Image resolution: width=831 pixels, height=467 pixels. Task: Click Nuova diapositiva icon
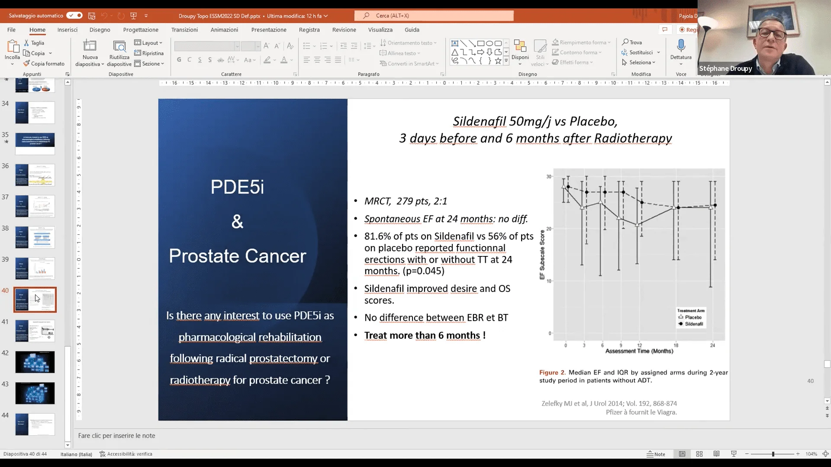point(90,46)
